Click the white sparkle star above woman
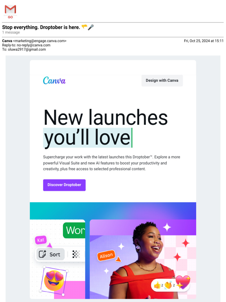226x302 pixels. tap(167, 227)
